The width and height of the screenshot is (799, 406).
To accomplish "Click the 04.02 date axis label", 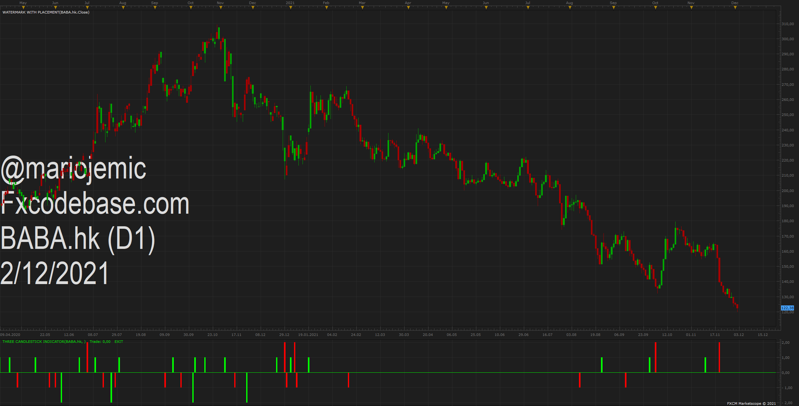I will (x=332, y=335).
